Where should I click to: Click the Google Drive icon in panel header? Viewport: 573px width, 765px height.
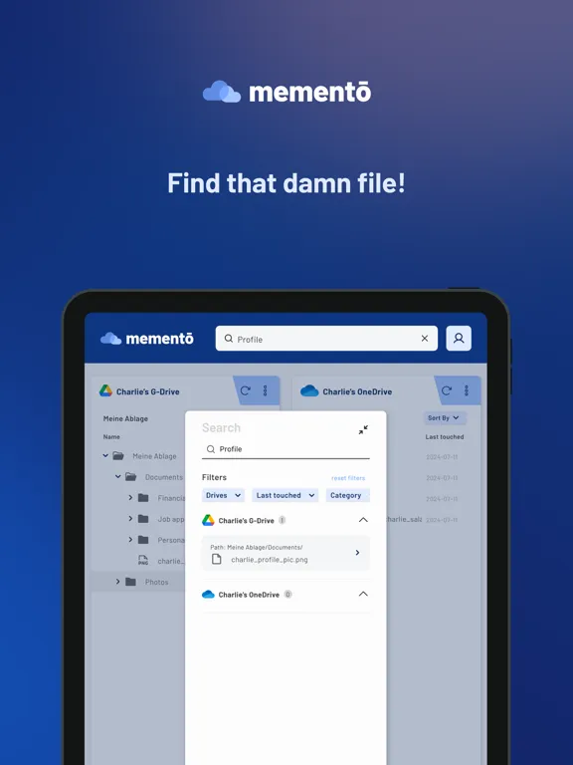(x=105, y=390)
